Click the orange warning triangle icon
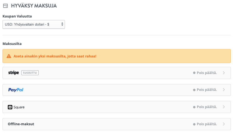This screenshot has height=134, width=233. 9,56
